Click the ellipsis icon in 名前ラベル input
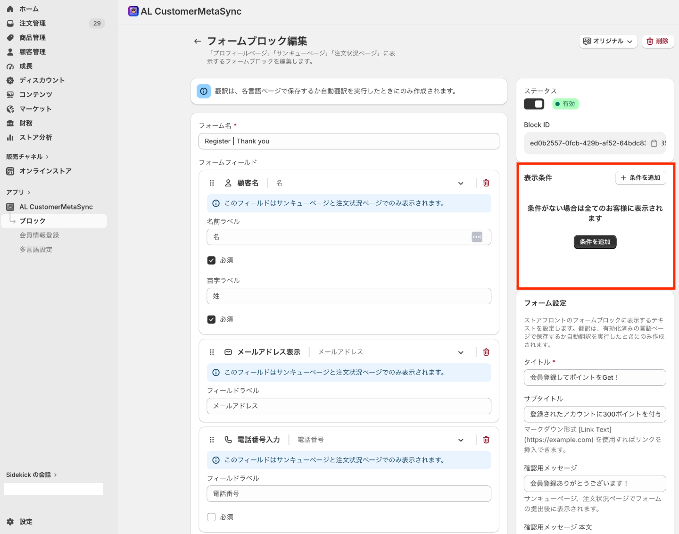Image resolution: width=679 pixels, height=534 pixels. pyautogui.click(x=477, y=237)
